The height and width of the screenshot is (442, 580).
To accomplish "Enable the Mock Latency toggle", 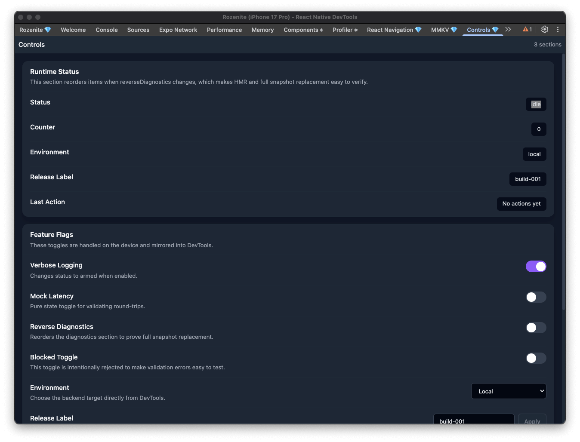I will pos(536,297).
